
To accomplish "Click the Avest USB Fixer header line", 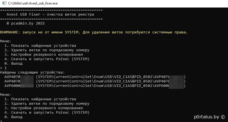I will click(x=50, y=14).
